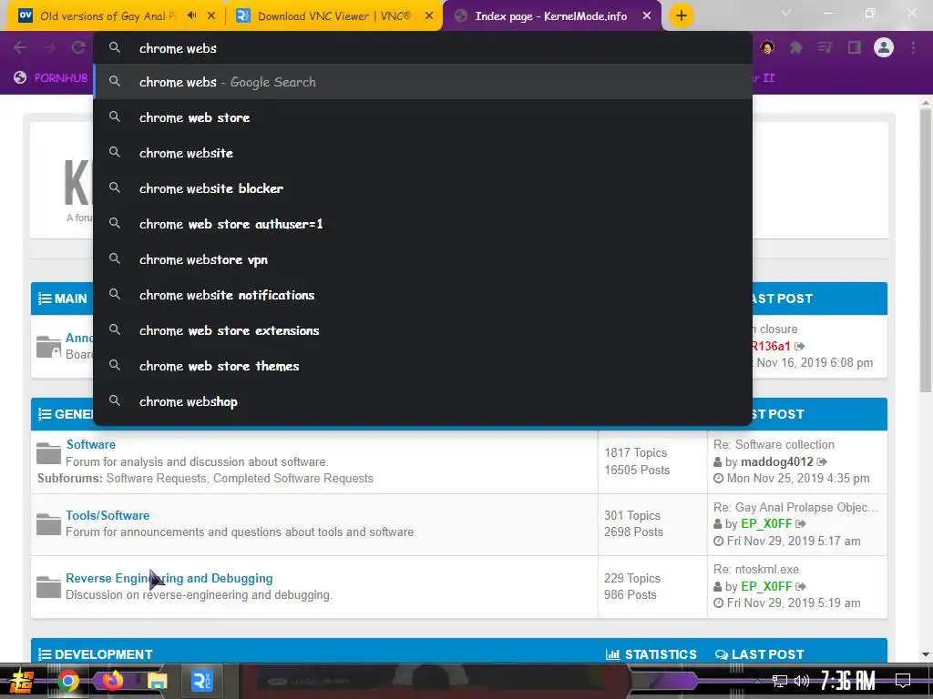Select 'chrome web store extensions' suggestion
This screenshot has width=933, height=699.
[423, 330]
